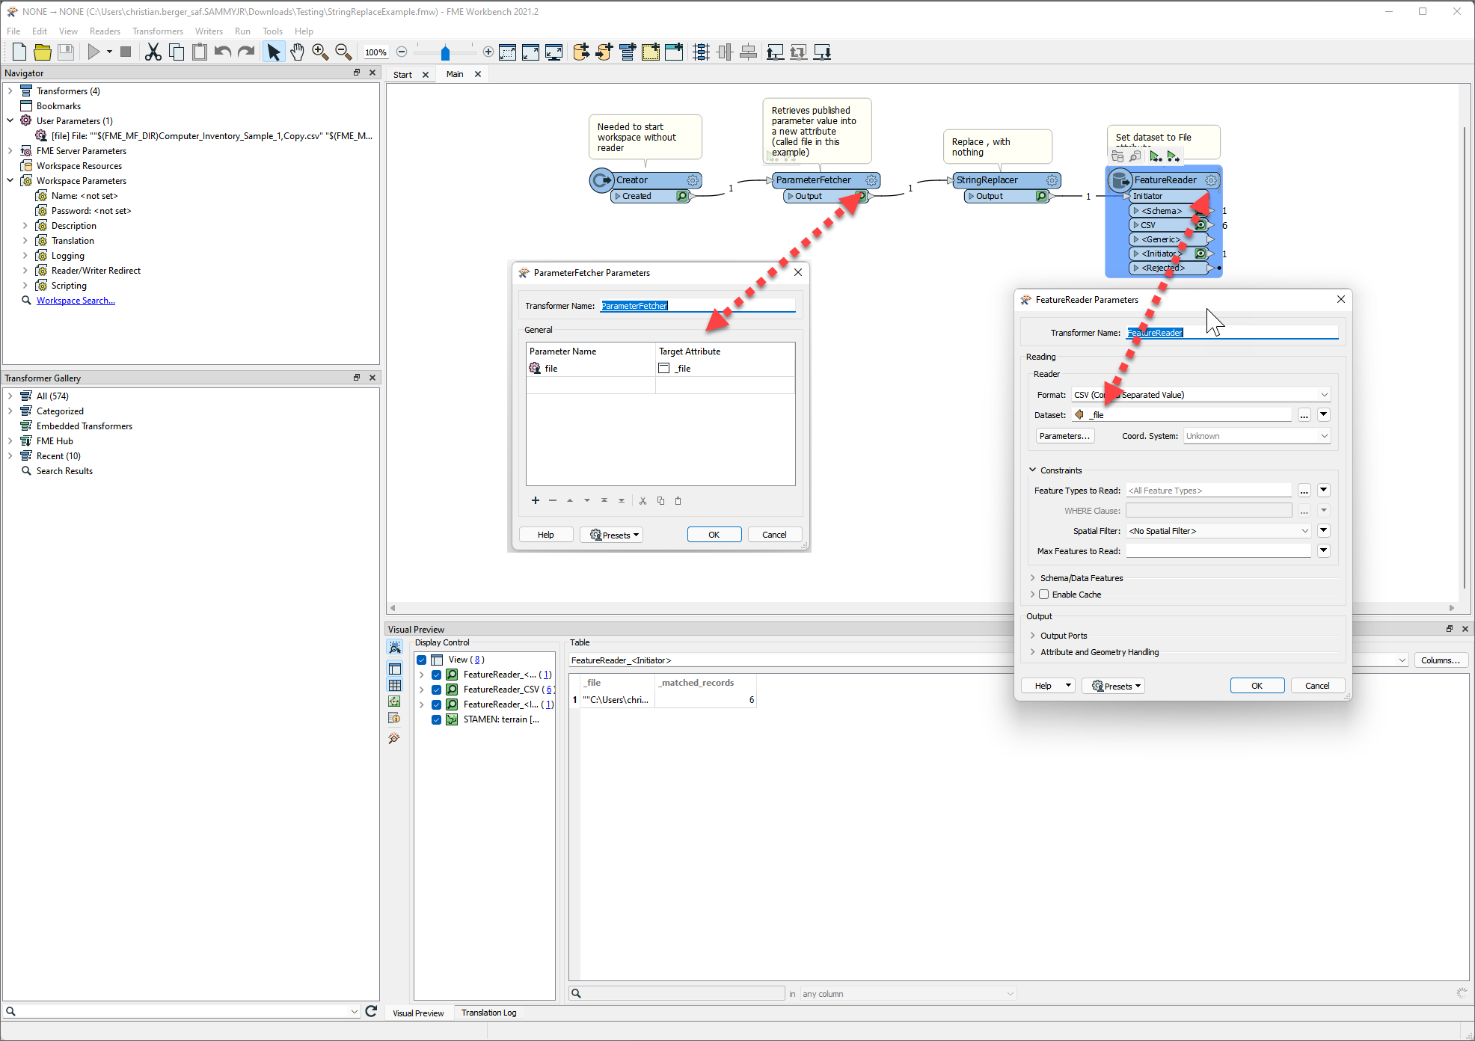This screenshot has height=1041, width=1475.
Task: Enable the Enable Cache checkbox
Action: click(x=1044, y=595)
